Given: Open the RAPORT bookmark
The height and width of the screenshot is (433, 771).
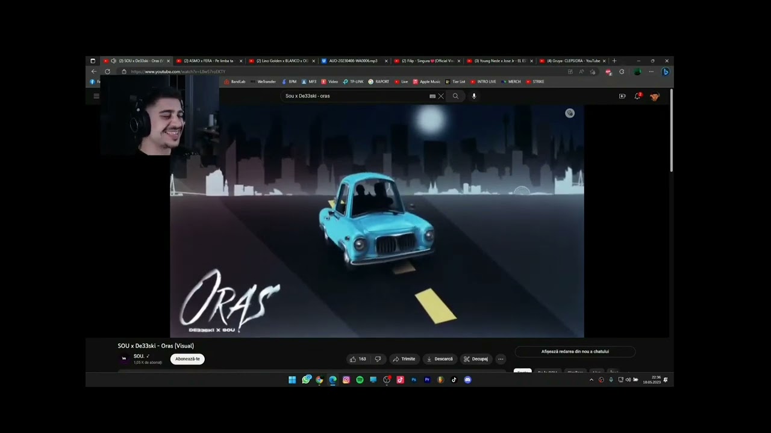Looking at the screenshot, I should tap(379, 82).
